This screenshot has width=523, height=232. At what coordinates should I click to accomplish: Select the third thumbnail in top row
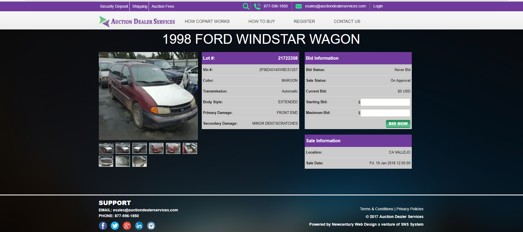pyautogui.click(x=140, y=148)
